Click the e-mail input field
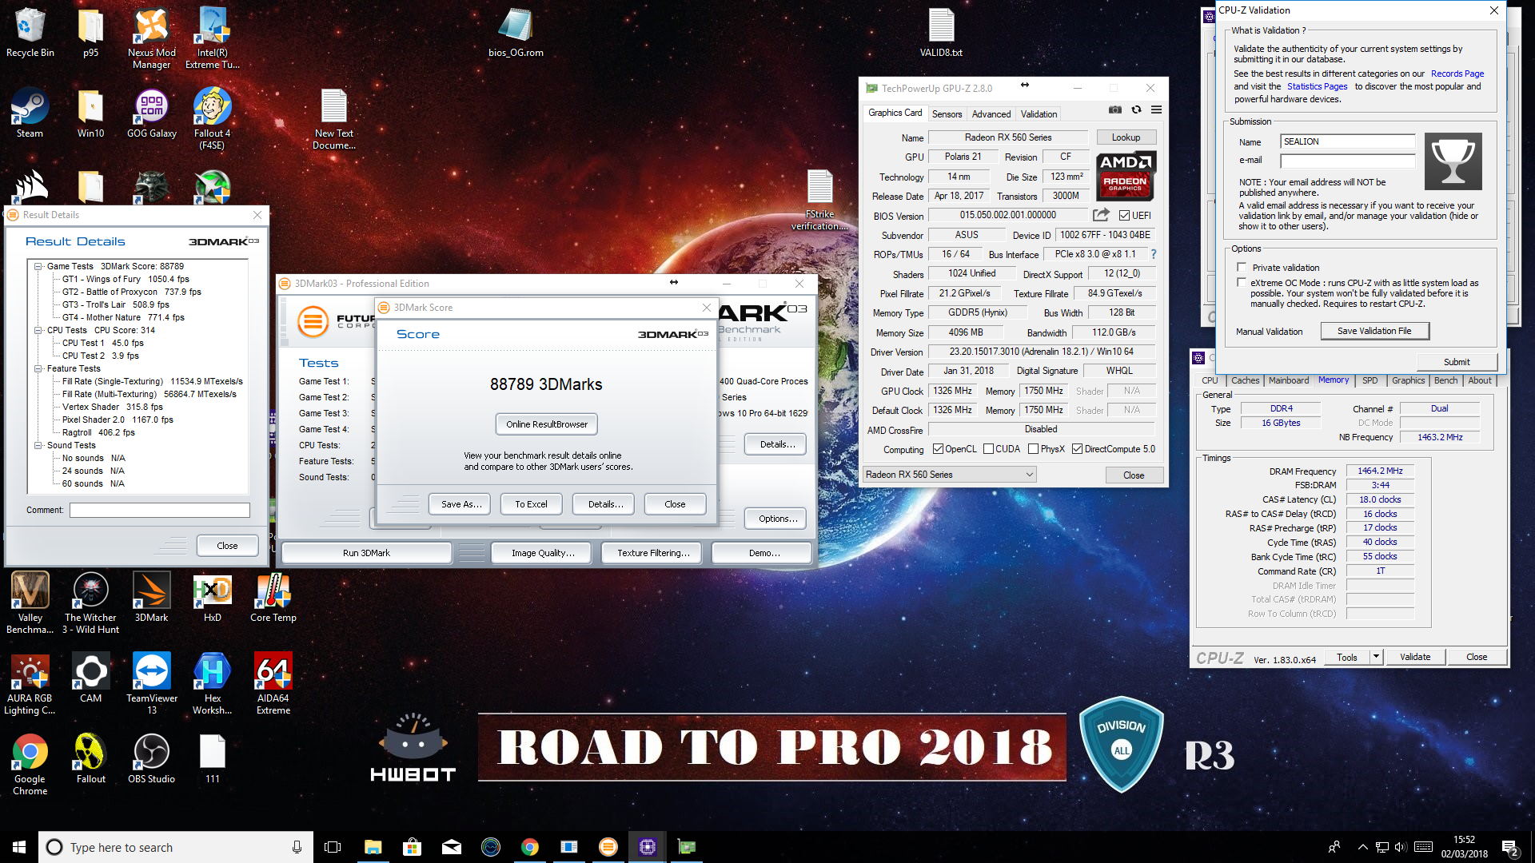The width and height of the screenshot is (1535, 863). pyautogui.click(x=1348, y=161)
